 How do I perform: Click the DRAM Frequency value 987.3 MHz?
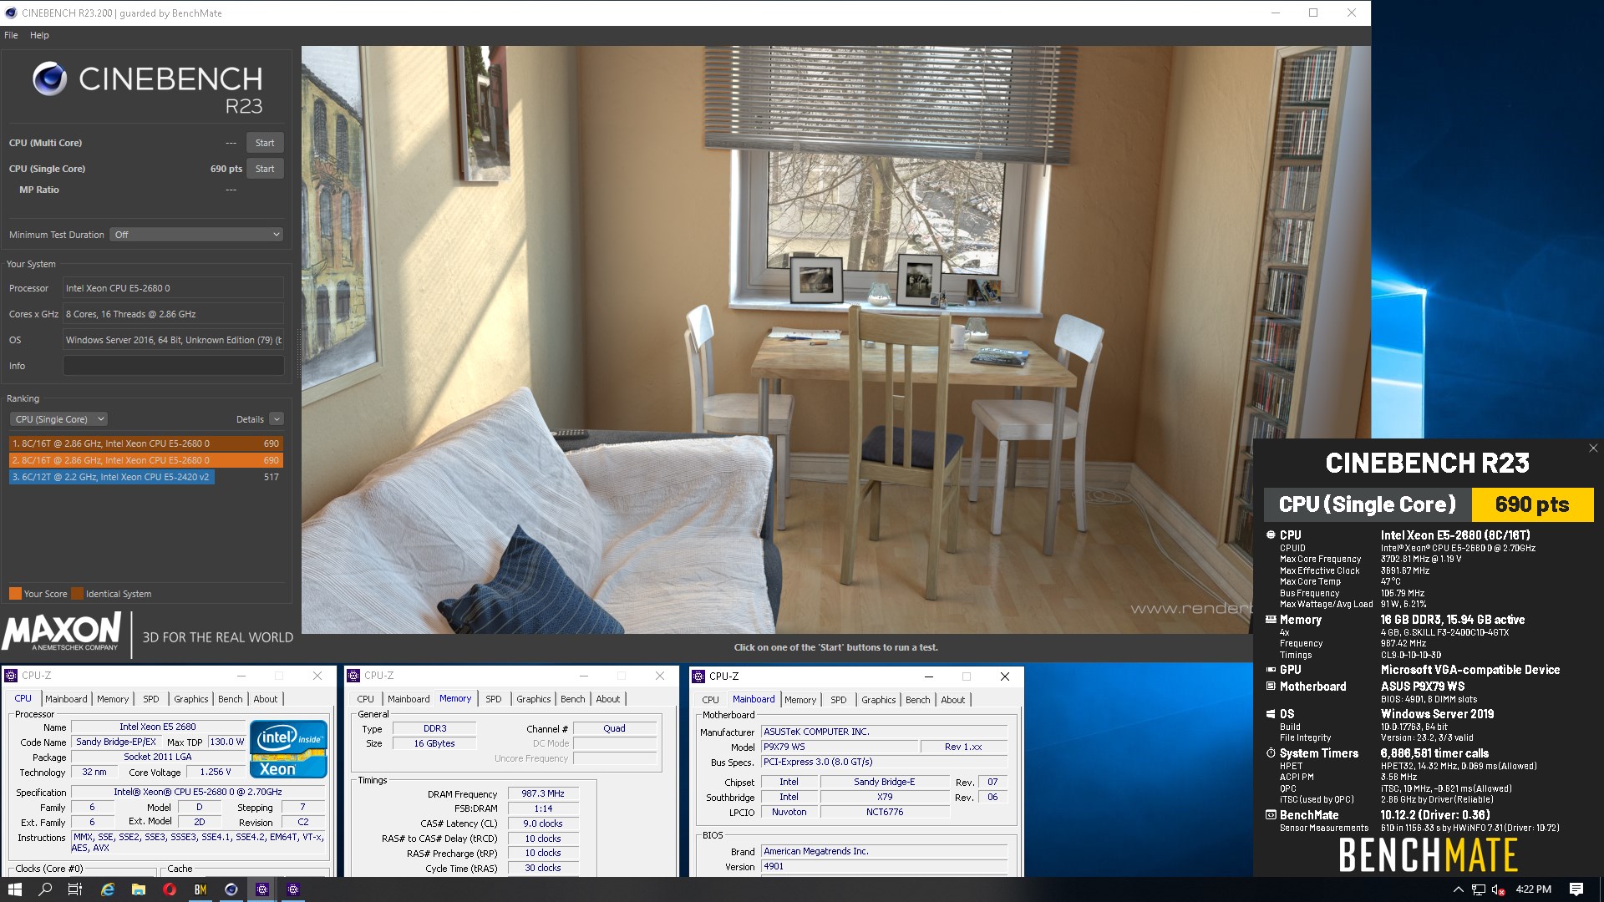click(x=542, y=793)
